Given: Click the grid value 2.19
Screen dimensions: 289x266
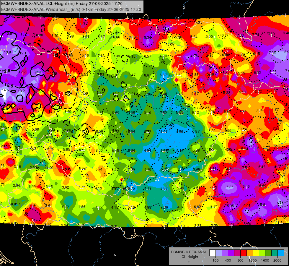Looking at the screenshot, I should pyautogui.click(x=242, y=73).
